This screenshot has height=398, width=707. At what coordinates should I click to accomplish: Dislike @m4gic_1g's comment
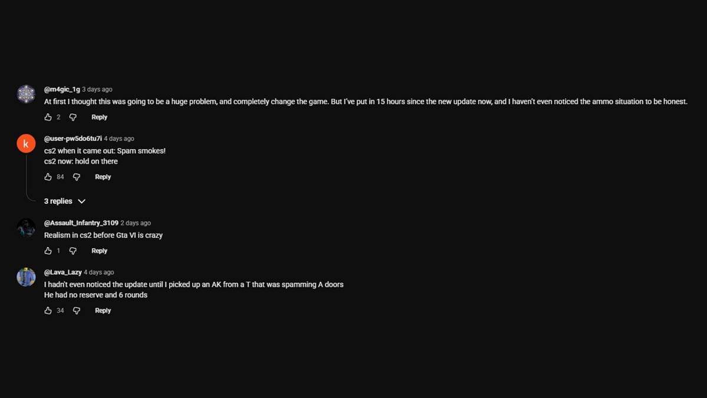pyautogui.click(x=72, y=117)
